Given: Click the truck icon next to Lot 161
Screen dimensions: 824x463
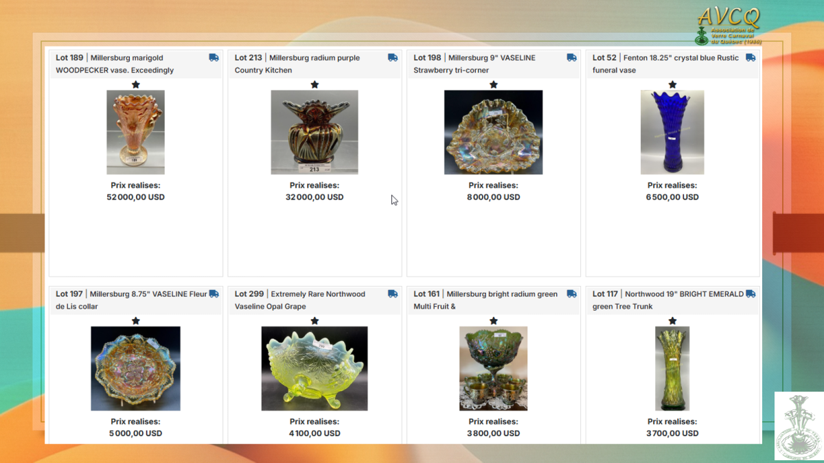Looking at the screenshot, I should coord(571,294).
